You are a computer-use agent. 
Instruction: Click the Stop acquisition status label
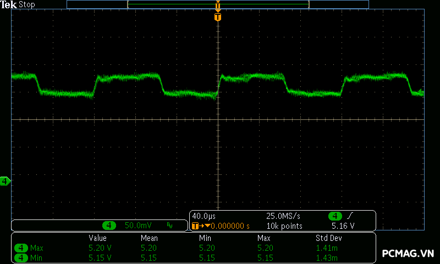point(26,4)
